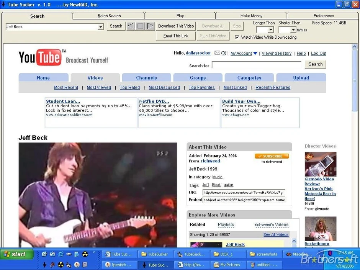Viewport: 360px width, 270px height.
Task: Click the Download This Video button
Action: (176, 26)
